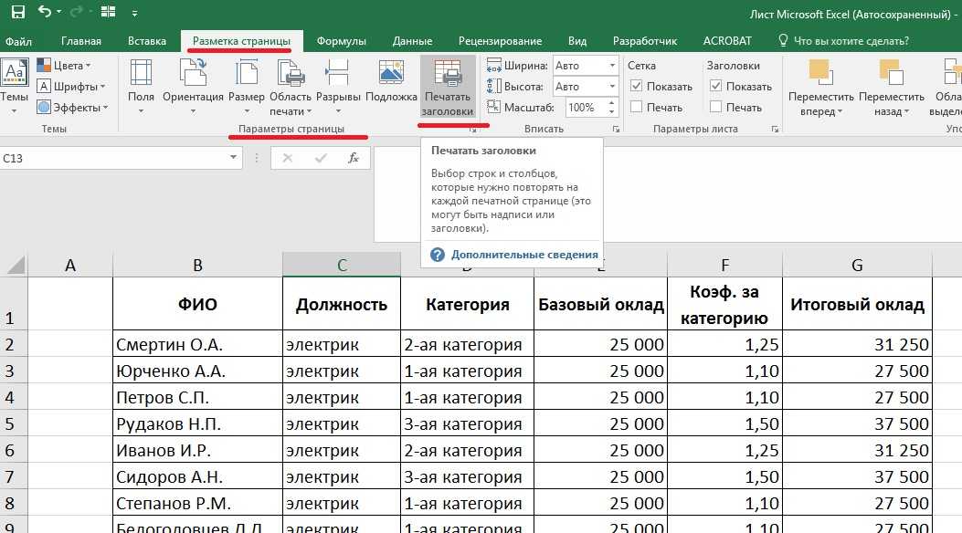Screen dimensions: 962x533
Task: Switch to the Формулы tab
Action: (x=341, y=41)
